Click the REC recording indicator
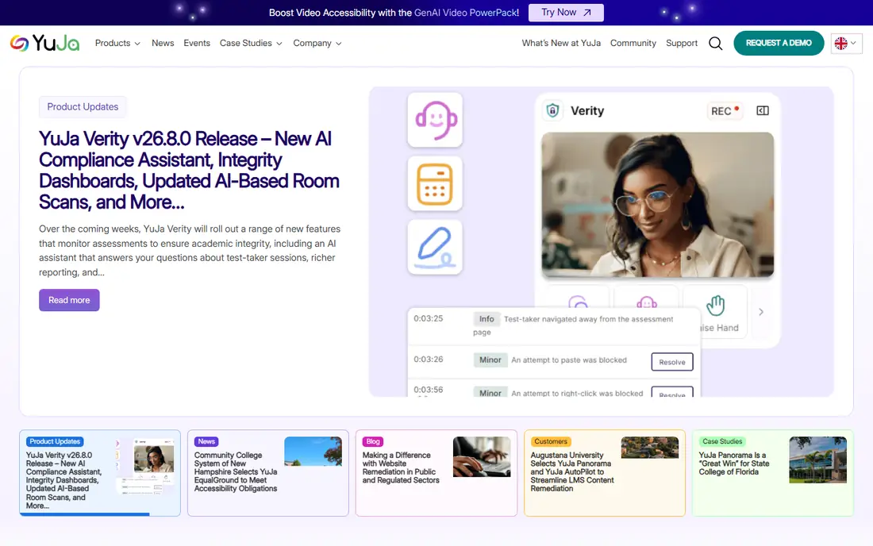Image resolution: width=873 pixels, height=546 pixels. tap(725, 111)
